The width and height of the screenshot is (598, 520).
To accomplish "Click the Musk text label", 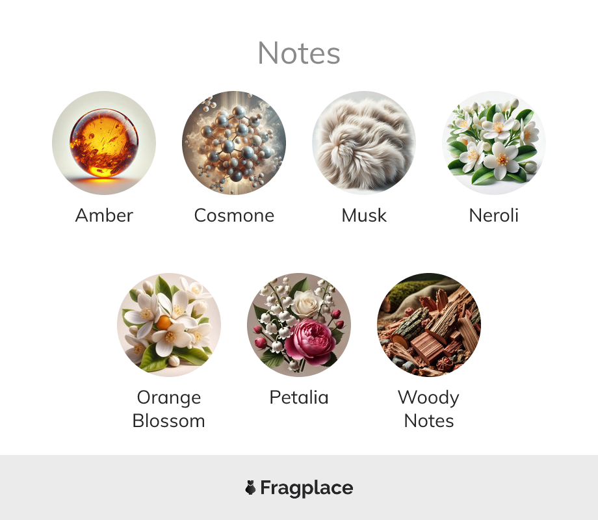I will coord(364,215).
